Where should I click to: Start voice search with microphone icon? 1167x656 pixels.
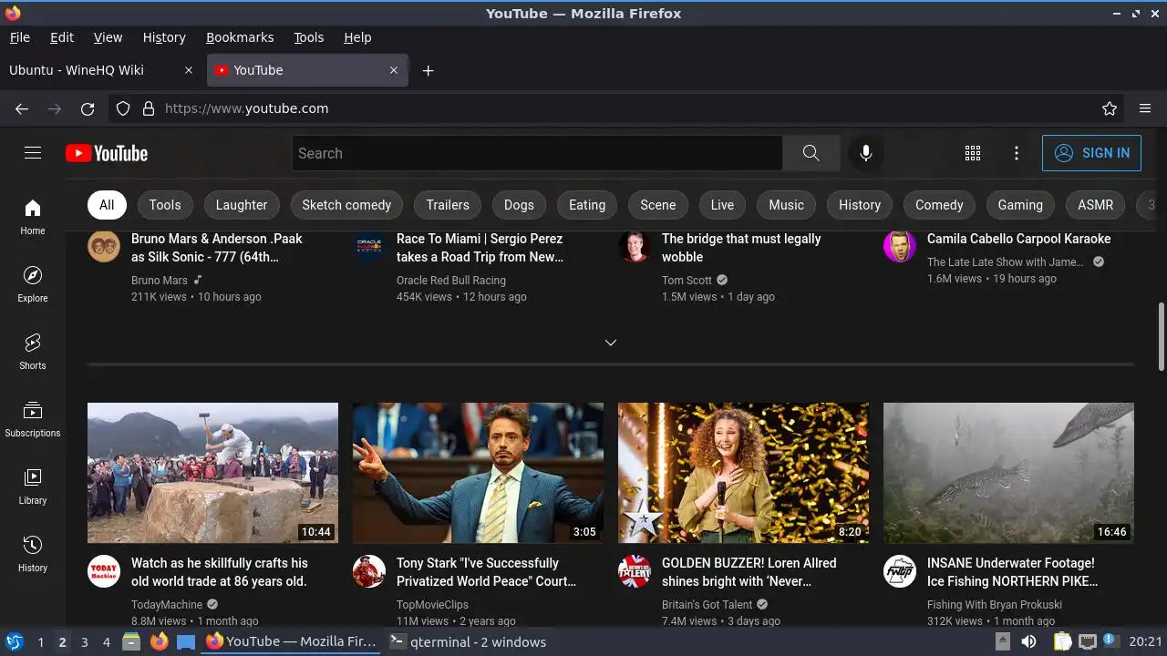pos(866,153)
